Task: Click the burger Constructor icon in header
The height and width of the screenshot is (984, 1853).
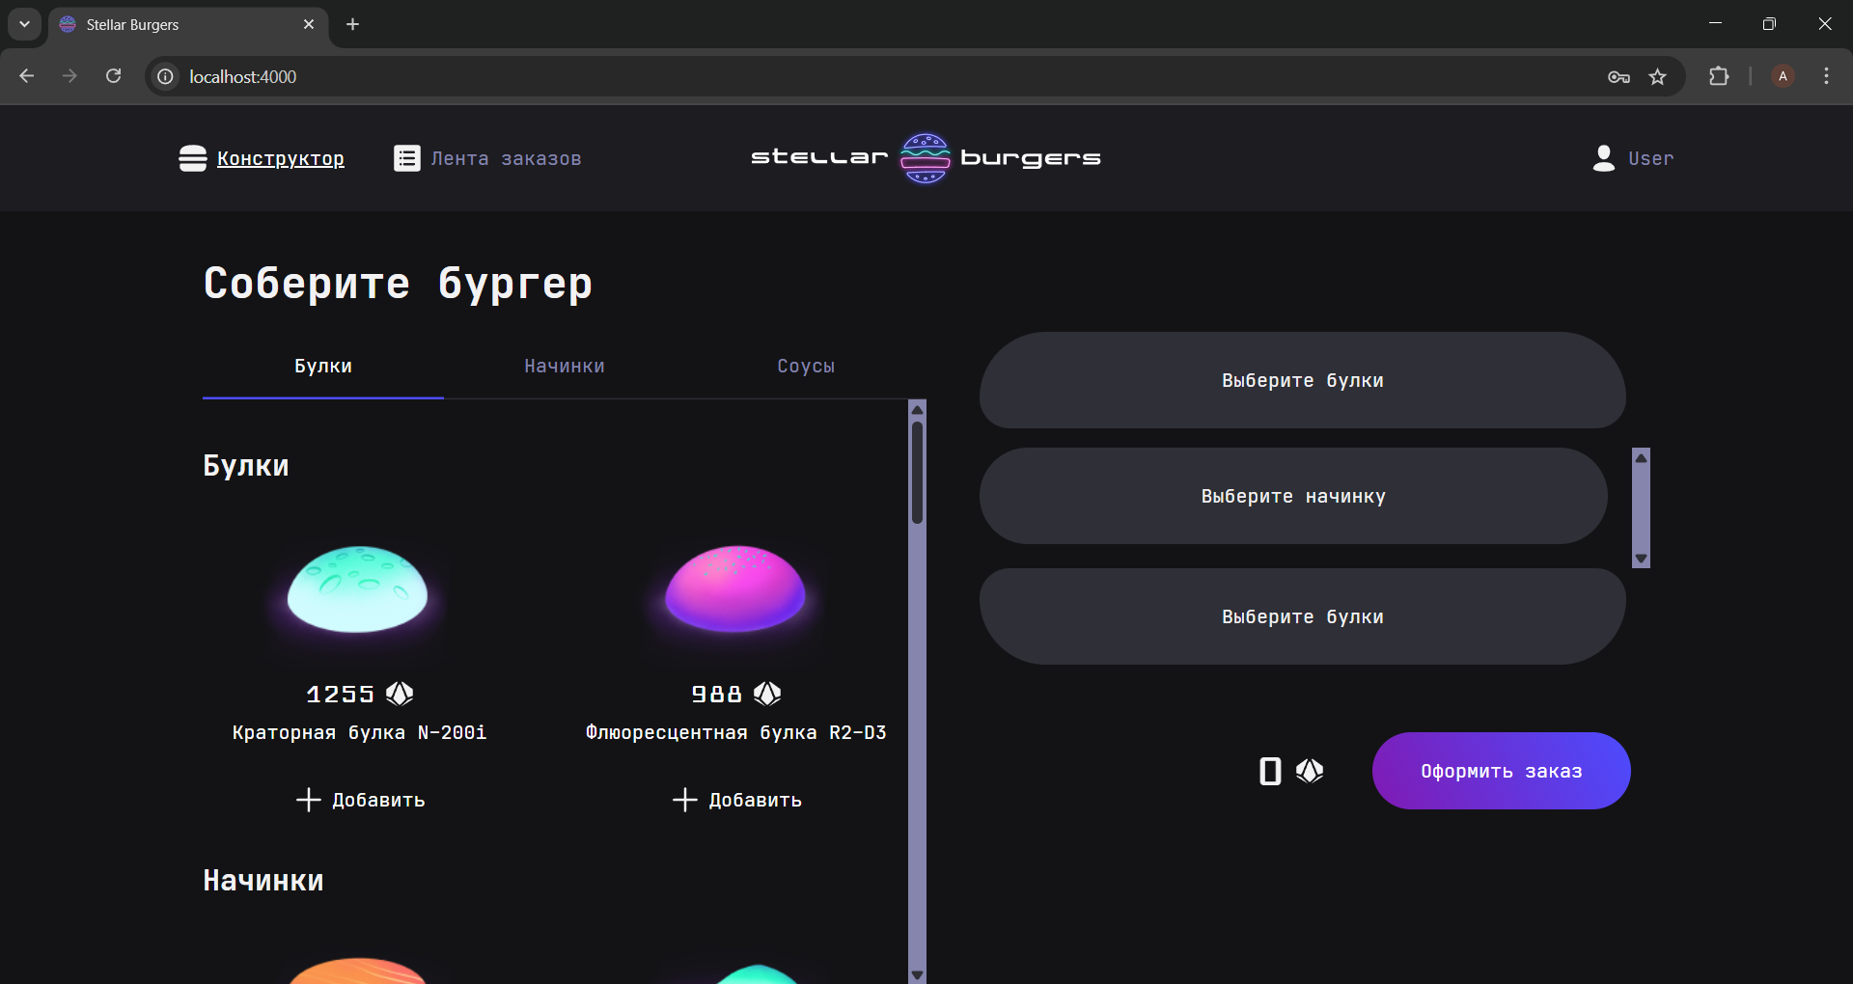Action: pyautogui.click(x=192, y=158)
